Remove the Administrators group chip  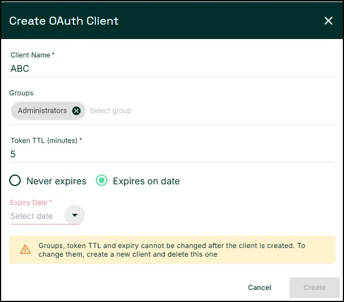point(76,111)
